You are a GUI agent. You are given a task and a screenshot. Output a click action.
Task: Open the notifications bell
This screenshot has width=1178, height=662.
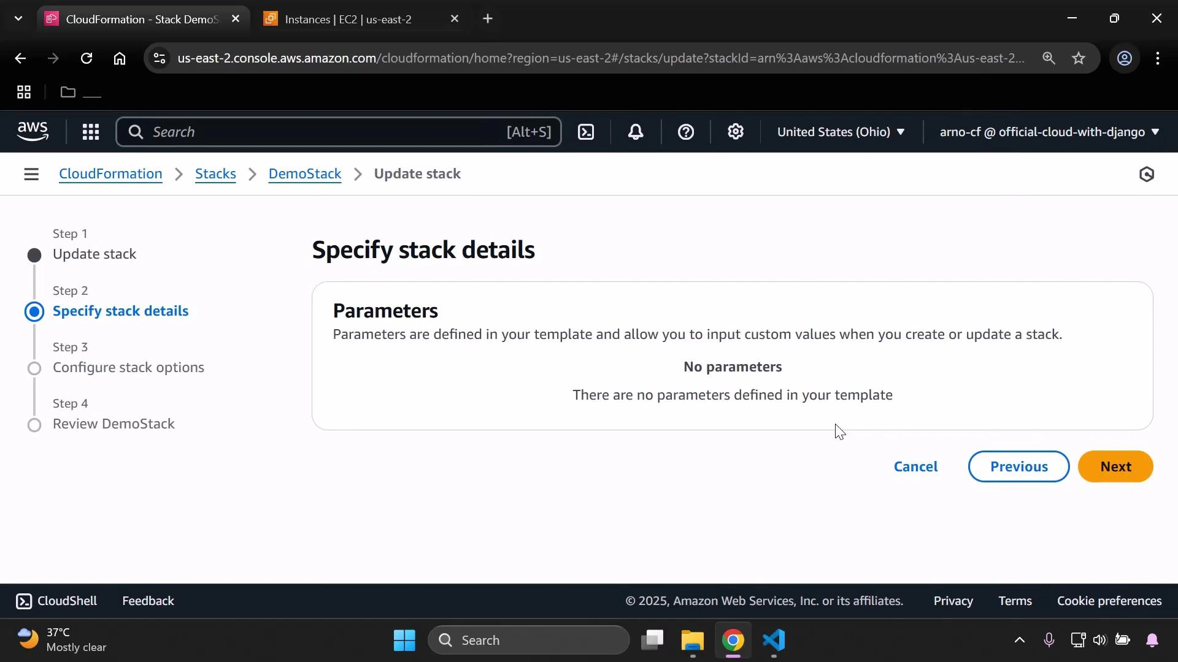click(x=636, y=132)
